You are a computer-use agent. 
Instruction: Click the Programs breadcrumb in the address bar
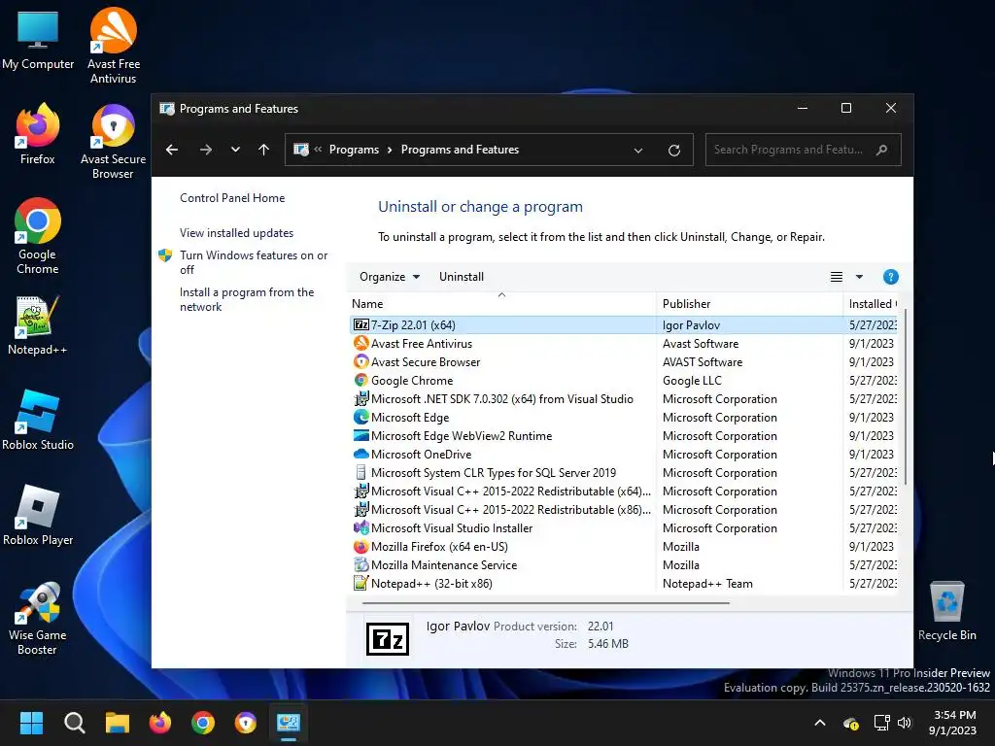tap(354, 150)
